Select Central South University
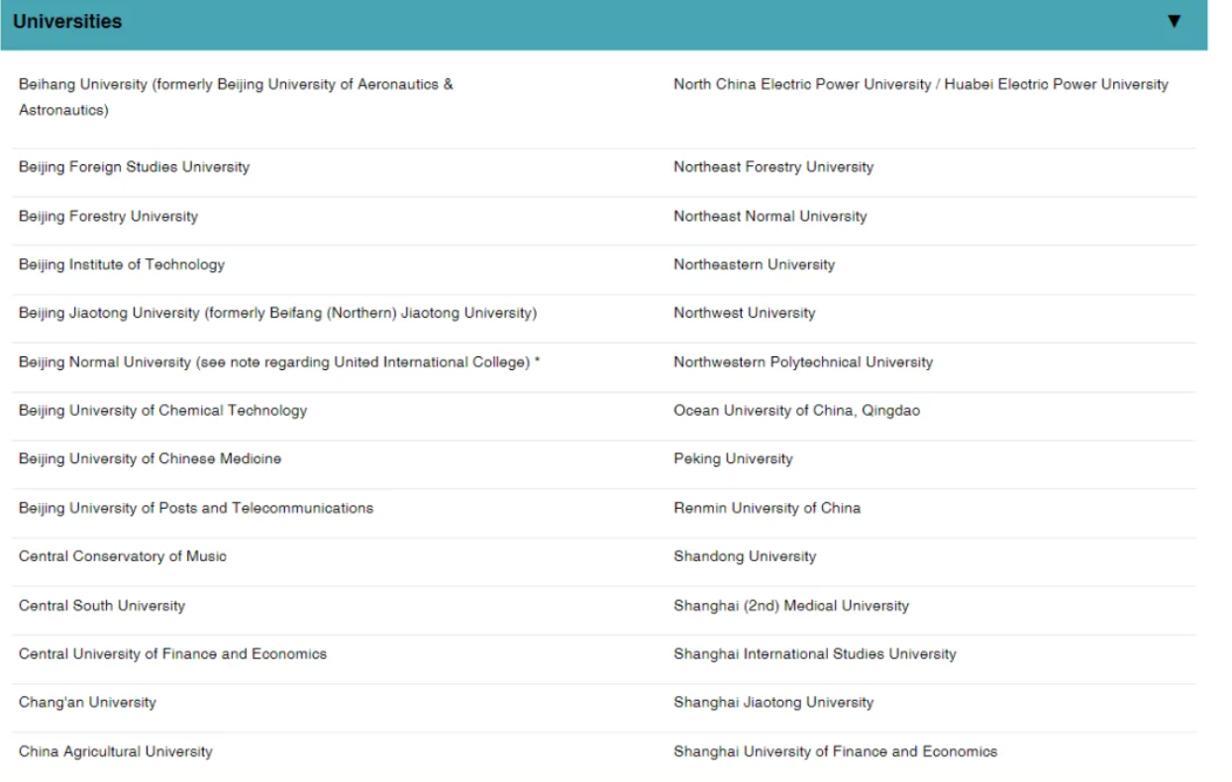 (x=102, y=606)
